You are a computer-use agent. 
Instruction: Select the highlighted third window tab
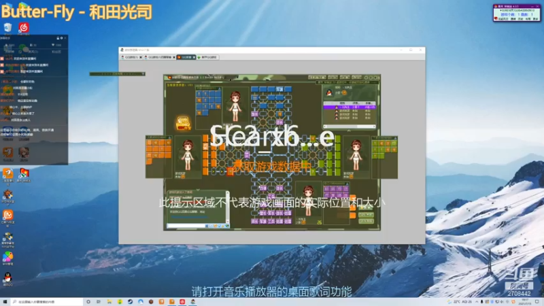click(x=186, y=57)
